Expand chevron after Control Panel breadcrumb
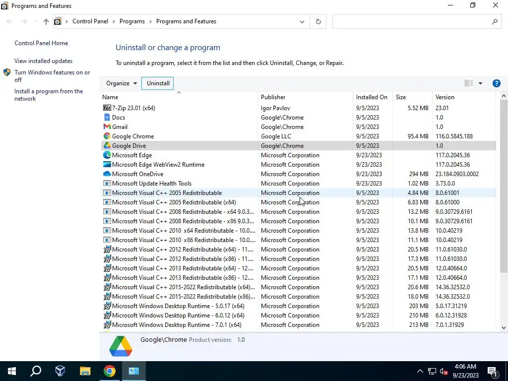 pyautogui.click(x=114, y=21)
